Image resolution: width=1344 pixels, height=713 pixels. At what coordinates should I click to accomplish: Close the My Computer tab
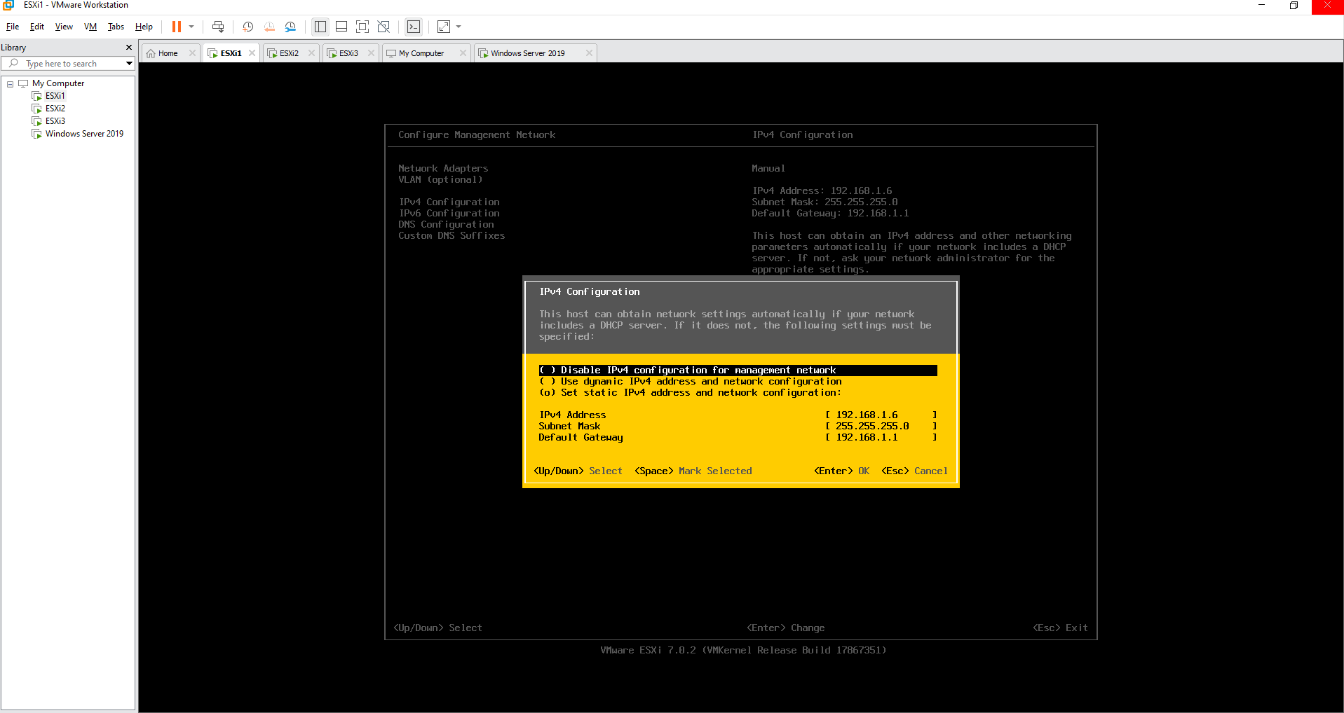click(463, 53)
